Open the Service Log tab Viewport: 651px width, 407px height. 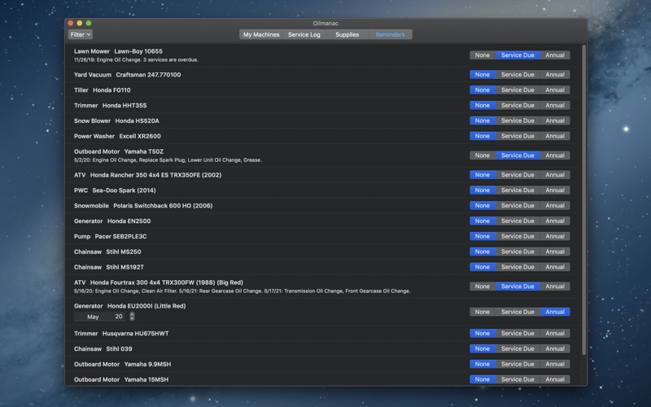pyautogui.click(x=304, y=34)
